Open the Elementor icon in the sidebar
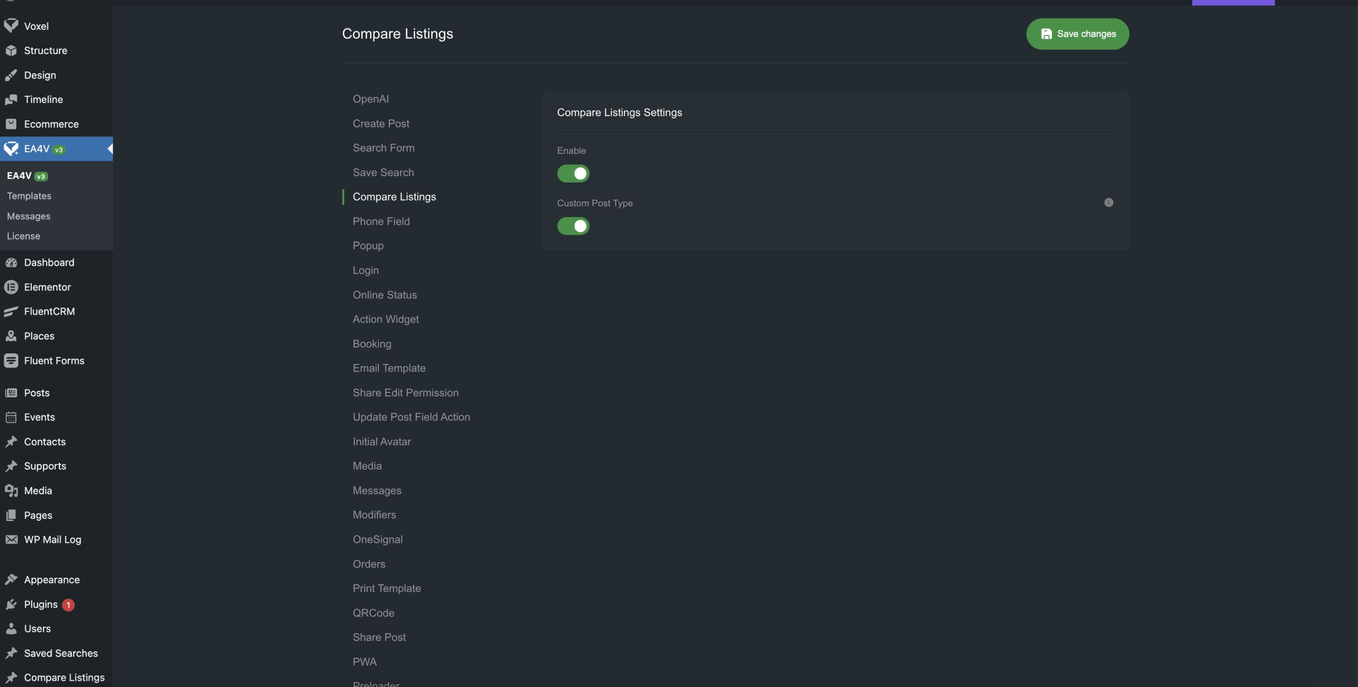The height and width of the screenshot is (687, 1358). click(11, 287)
